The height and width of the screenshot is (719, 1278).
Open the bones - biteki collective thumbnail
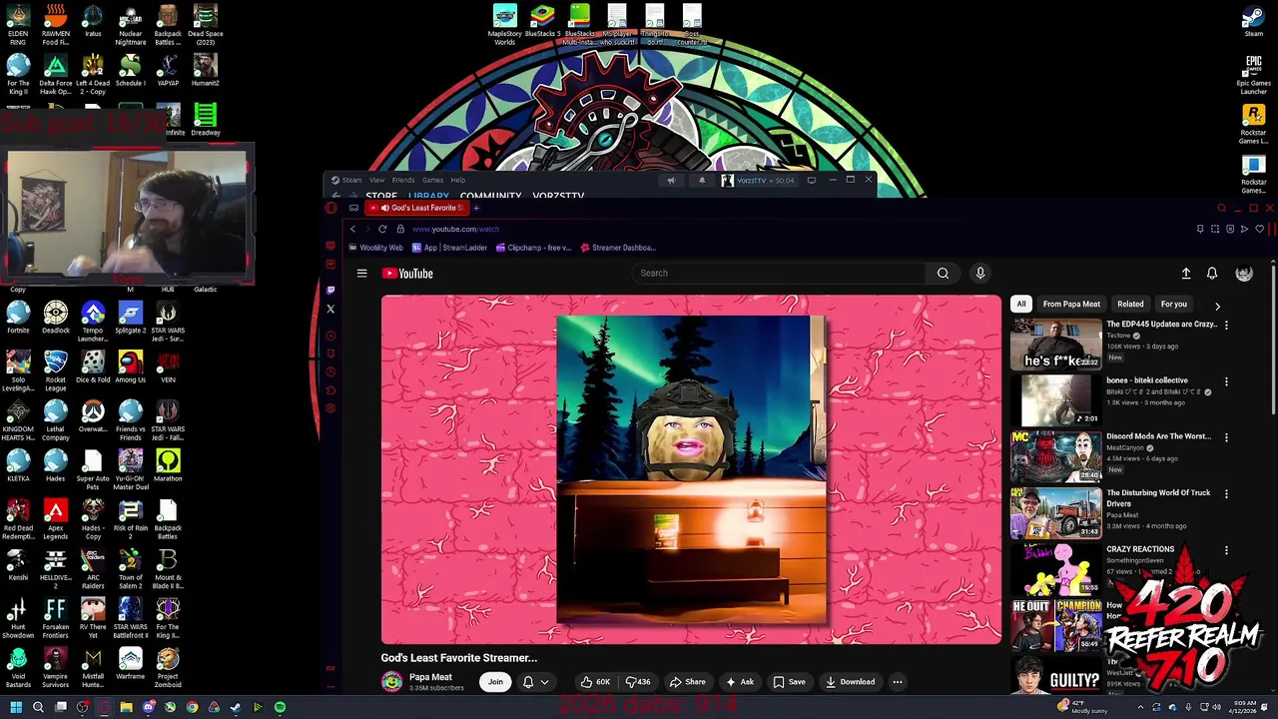click(1055, 400)
